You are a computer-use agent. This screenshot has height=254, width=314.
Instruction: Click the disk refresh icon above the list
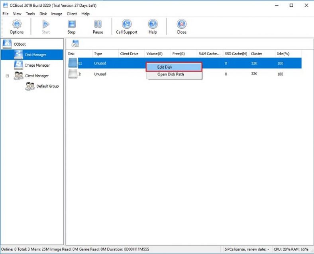(75, 44)
